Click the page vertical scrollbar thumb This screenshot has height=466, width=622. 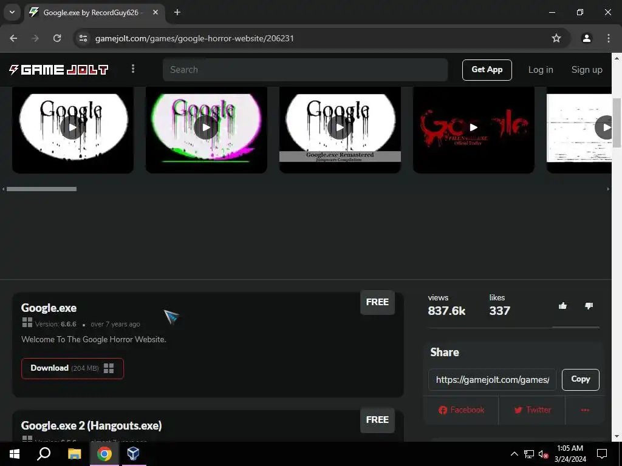click(617, 123)
